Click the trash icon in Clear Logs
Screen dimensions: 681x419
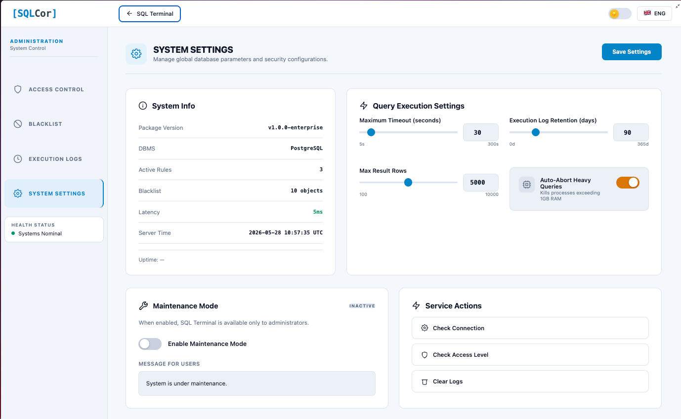click(425, 381)
